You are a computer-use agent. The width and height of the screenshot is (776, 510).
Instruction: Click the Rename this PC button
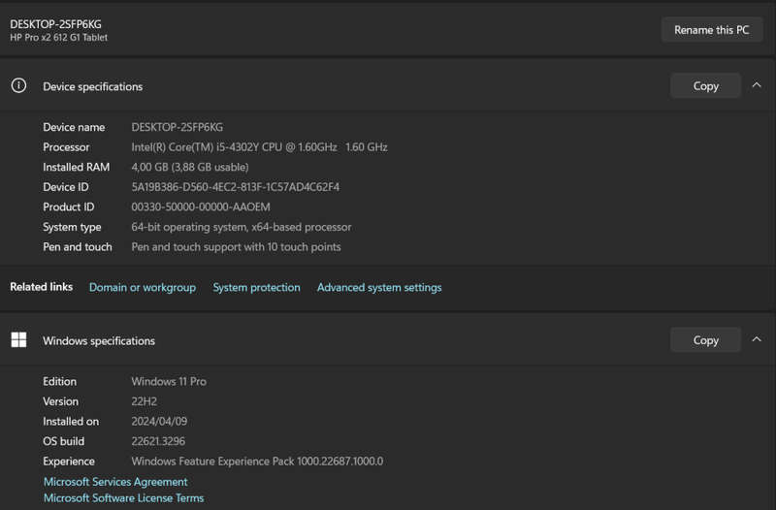712,30
